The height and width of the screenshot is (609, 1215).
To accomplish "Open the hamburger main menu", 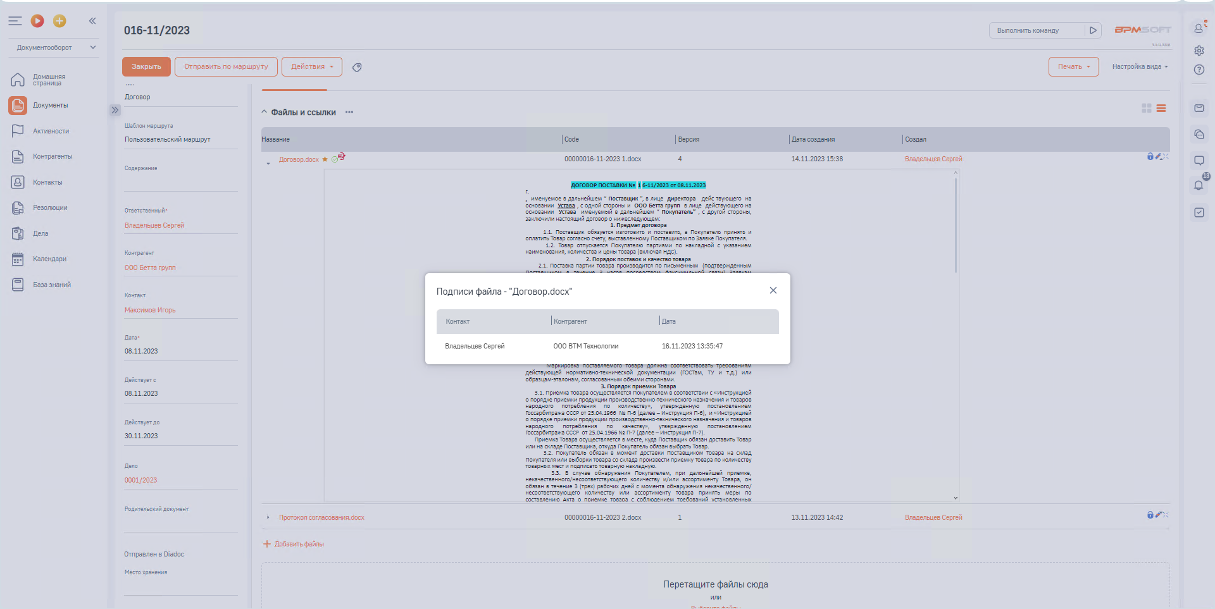I will [15, 21].
